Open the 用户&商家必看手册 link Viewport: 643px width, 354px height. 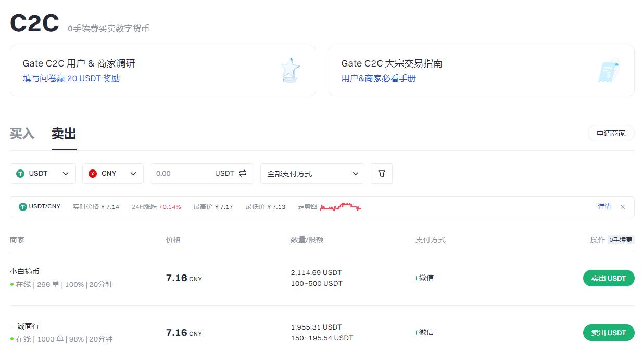tap(379, 78)
